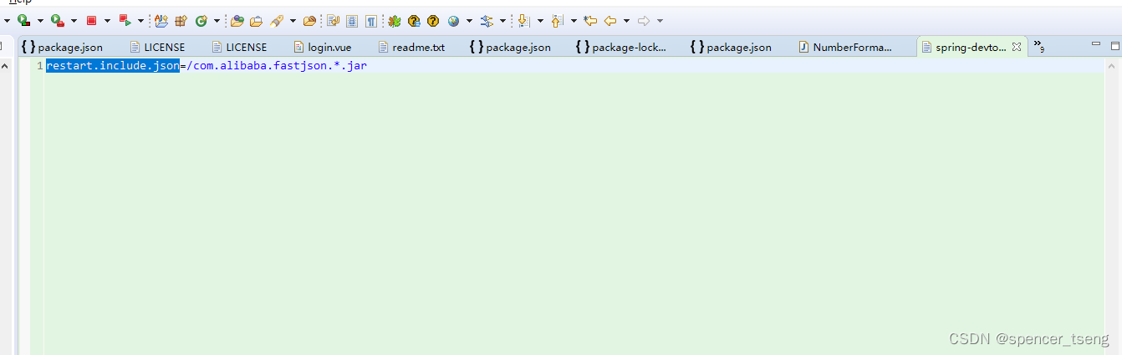
Task: Click the green leaf Spring icon
Action: [394, 20]
